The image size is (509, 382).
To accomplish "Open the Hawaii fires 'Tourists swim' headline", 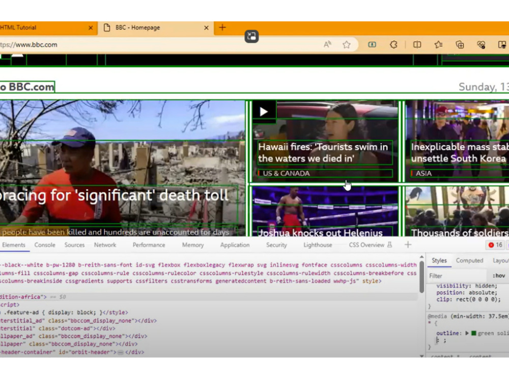I will tap(325, 152).
